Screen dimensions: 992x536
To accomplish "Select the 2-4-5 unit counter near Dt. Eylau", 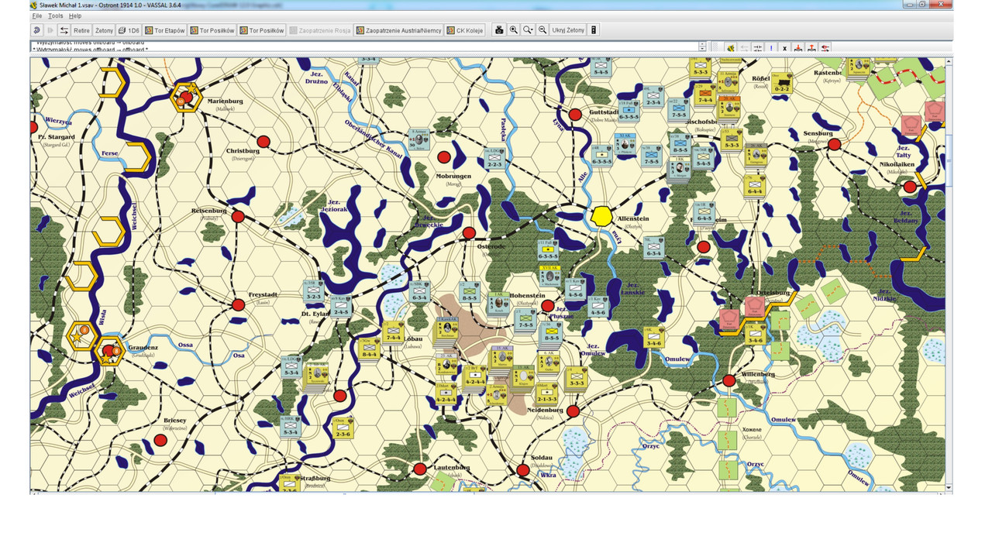I will coord(341,307).
